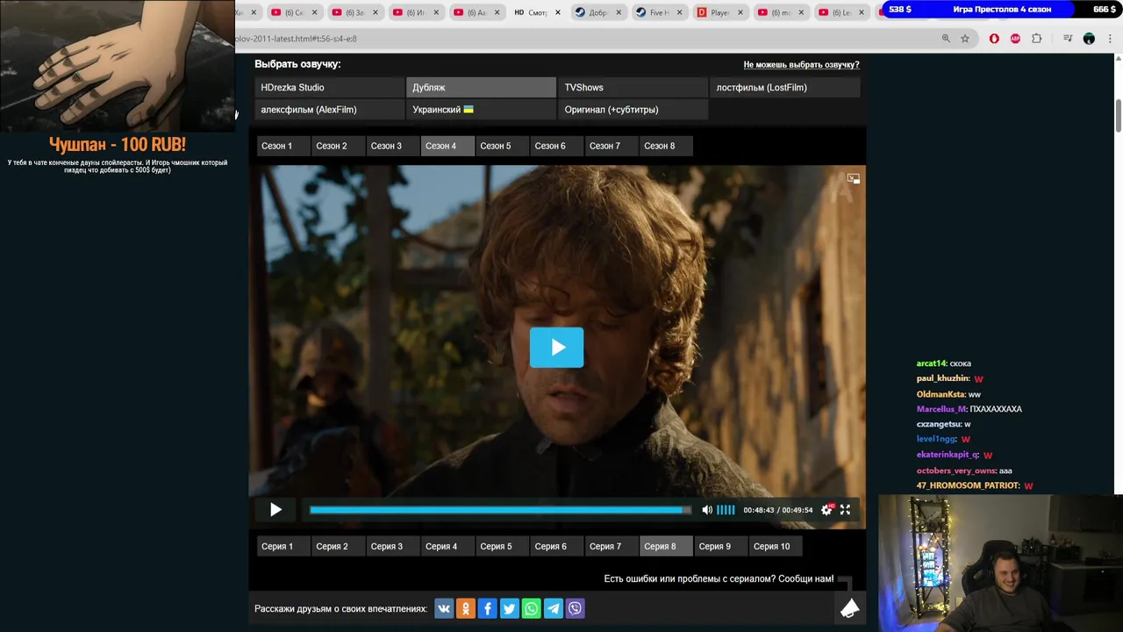
Task: Click chat username 47_HROMOSOM_PATRIOT
Action: (x=968, y=485)
